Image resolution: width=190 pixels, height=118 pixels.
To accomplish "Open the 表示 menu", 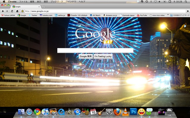I will 39,1.
